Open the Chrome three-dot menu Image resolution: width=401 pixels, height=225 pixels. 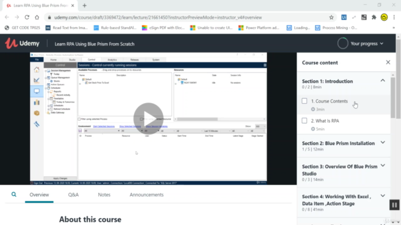click(x=394, y=17)
